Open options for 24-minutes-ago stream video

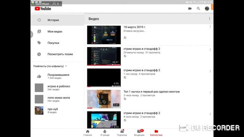pyautogui.click(x=210, y=50)
